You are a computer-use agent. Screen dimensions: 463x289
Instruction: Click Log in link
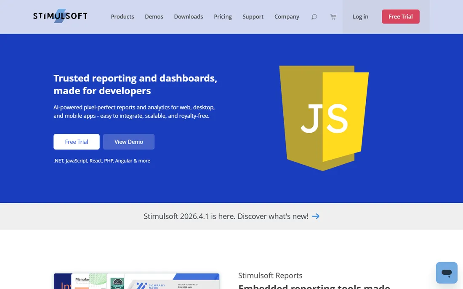coord(360,17)
